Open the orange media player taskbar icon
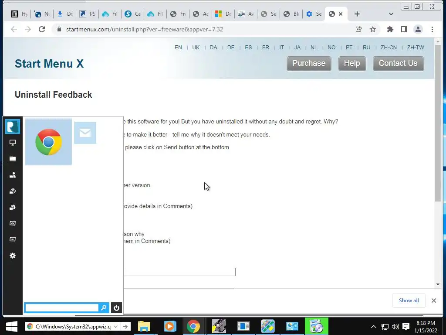446x335 pixels. [x=170, y=326]
